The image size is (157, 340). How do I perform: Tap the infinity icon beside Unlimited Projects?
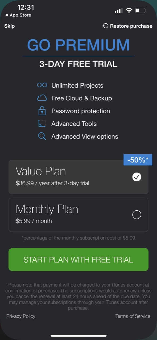pos(42,85)
